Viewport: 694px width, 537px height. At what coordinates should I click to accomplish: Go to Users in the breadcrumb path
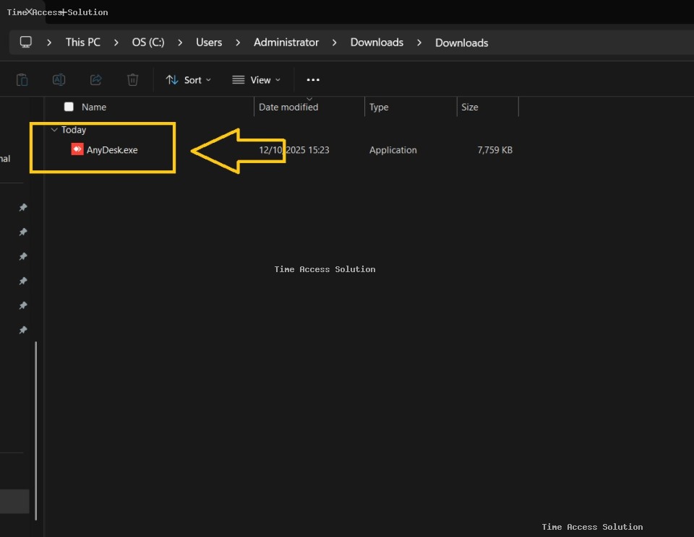209,43
